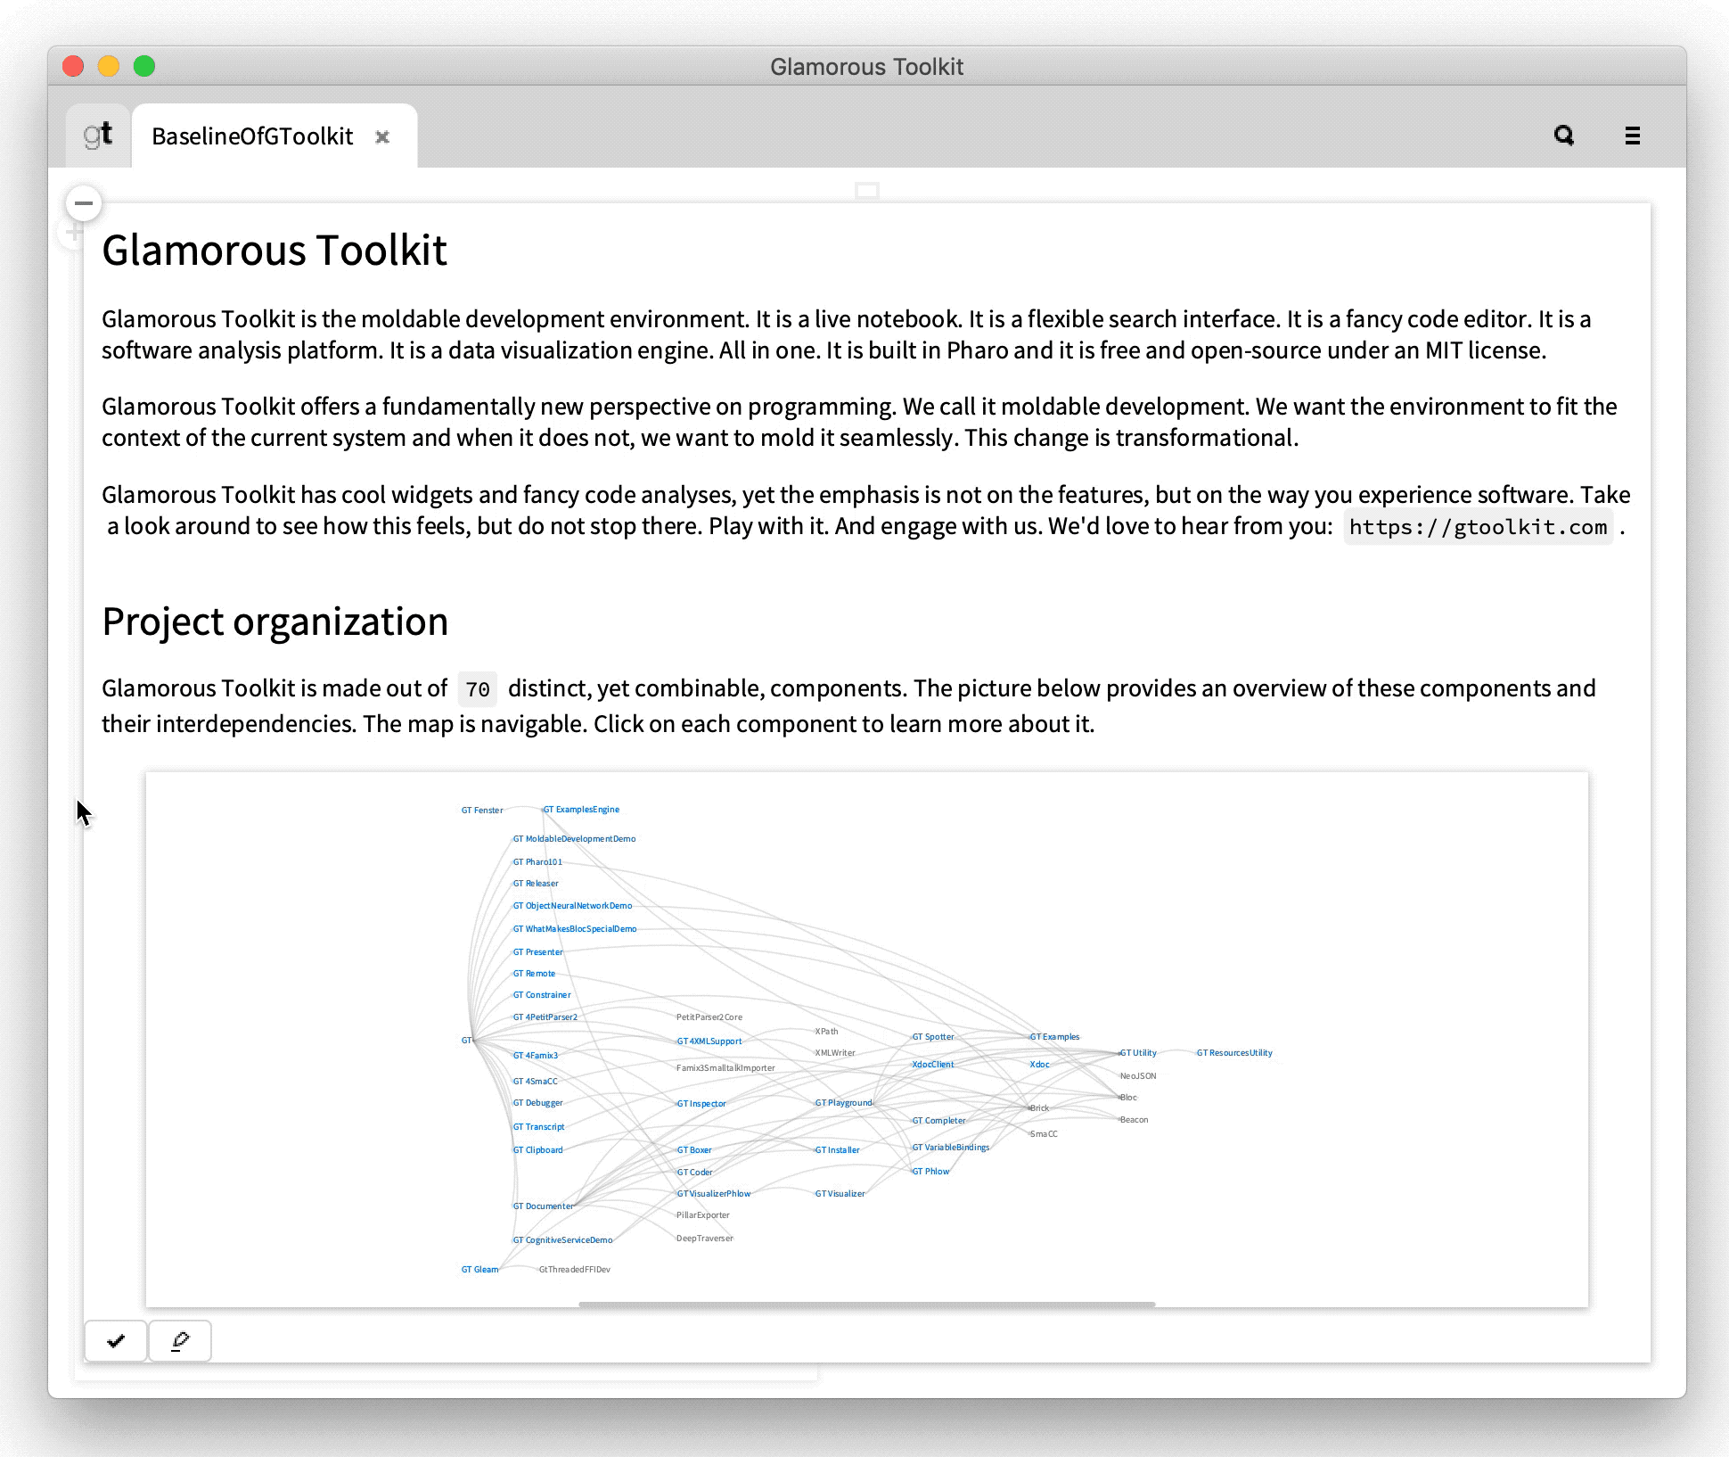
Task: Select the GT Boxer node
Action: pyautogui.click(x=694, y=1150)
